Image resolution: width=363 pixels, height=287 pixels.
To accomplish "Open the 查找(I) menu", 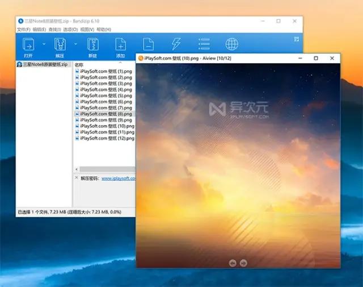I will click(x=54, y=30).
